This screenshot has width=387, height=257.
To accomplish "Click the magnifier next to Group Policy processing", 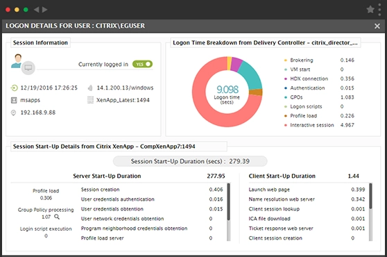I will click(x=57, y=217).
